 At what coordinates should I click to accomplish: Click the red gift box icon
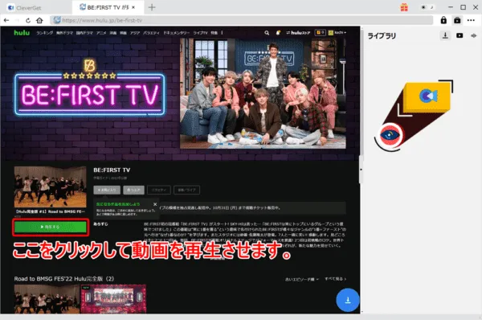click(404, 7)
